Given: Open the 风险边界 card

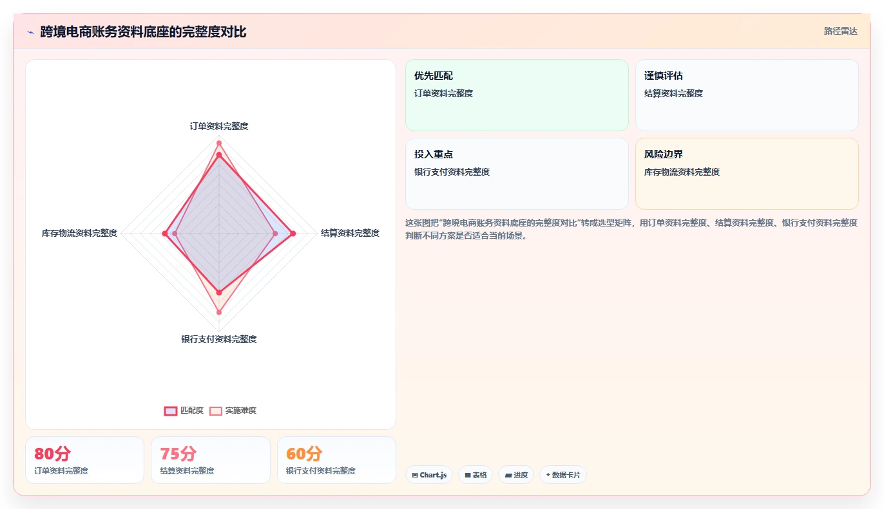Looking at the screenshot, I should (747, 174).
